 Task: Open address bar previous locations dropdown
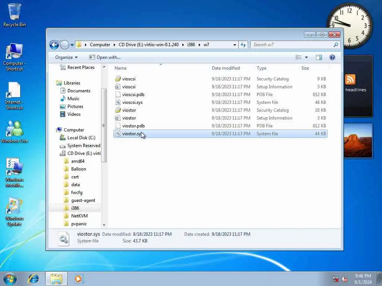tap(235, 45)
